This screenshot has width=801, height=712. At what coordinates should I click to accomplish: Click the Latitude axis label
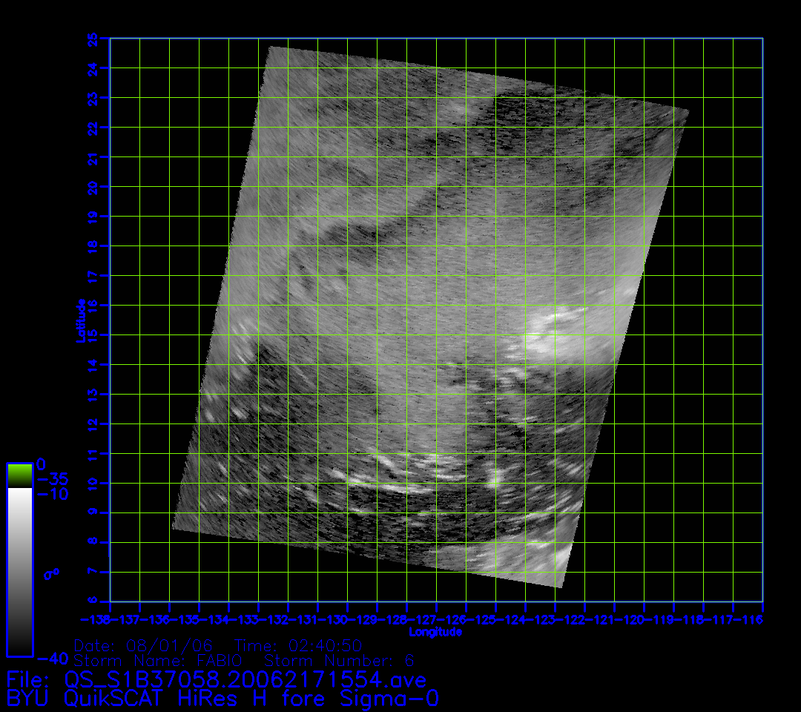point(79,320)
